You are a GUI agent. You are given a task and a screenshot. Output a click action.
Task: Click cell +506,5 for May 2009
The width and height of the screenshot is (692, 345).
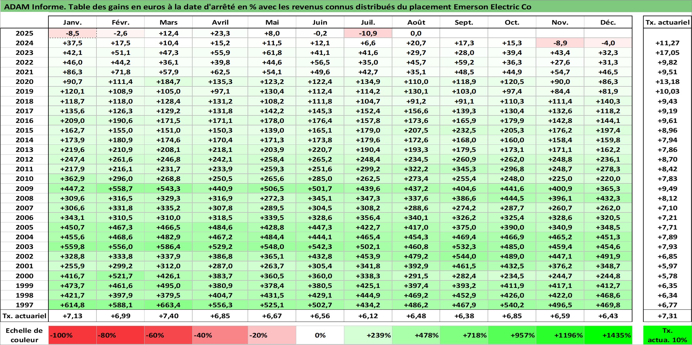click(272, 188)
